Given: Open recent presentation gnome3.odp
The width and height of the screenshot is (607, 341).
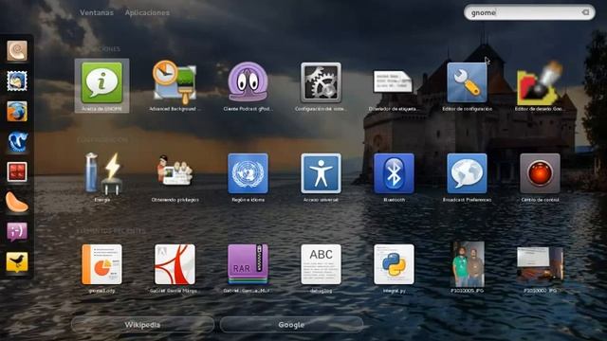Looking at the screenshot, I should [101, 267].
